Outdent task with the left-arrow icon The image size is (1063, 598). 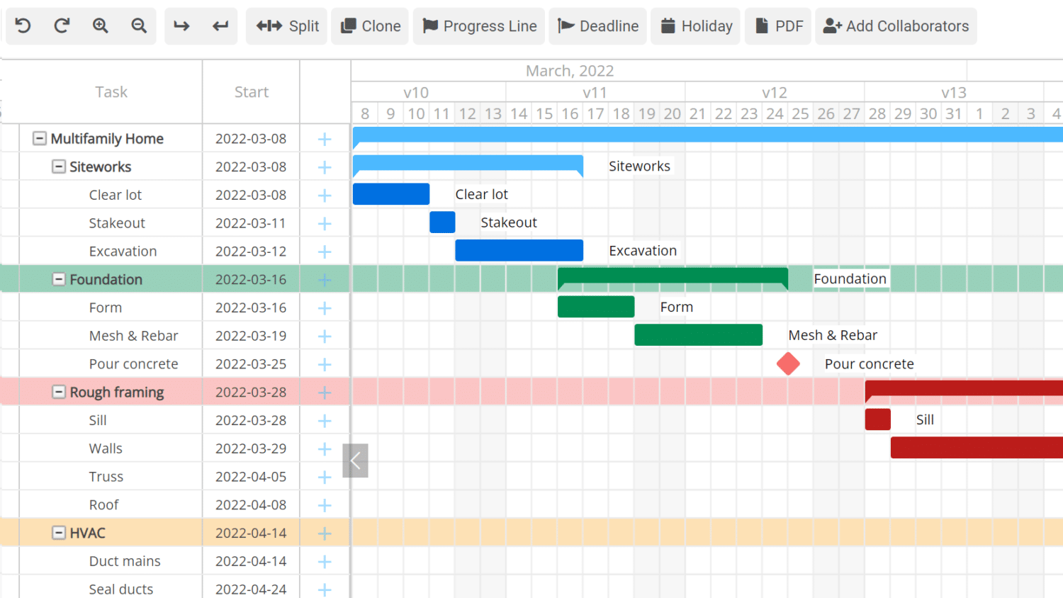(220, 26)
